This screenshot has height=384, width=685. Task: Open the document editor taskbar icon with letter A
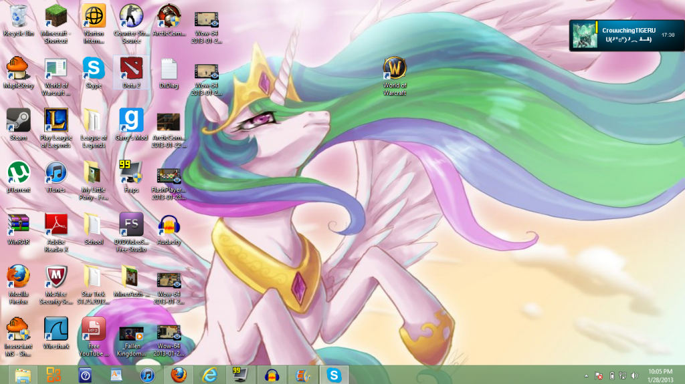pos(116,375)
